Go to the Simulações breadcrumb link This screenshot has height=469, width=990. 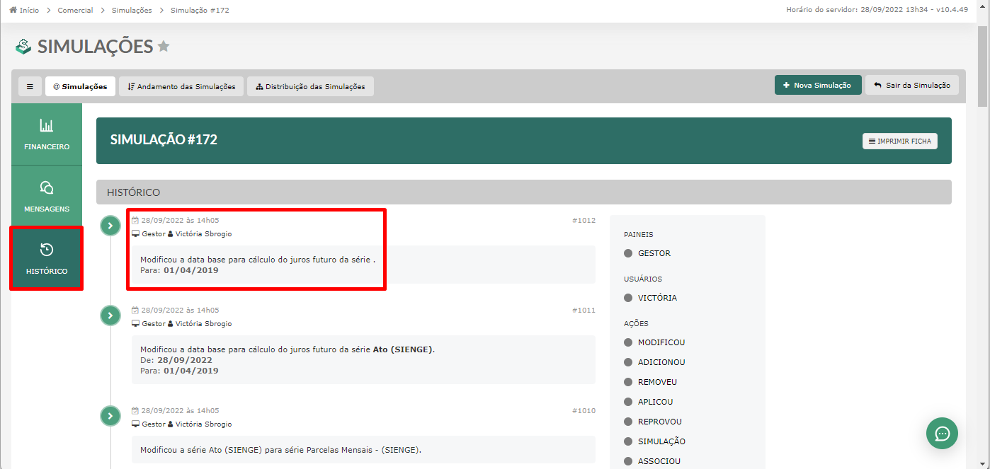pos(132,11)
